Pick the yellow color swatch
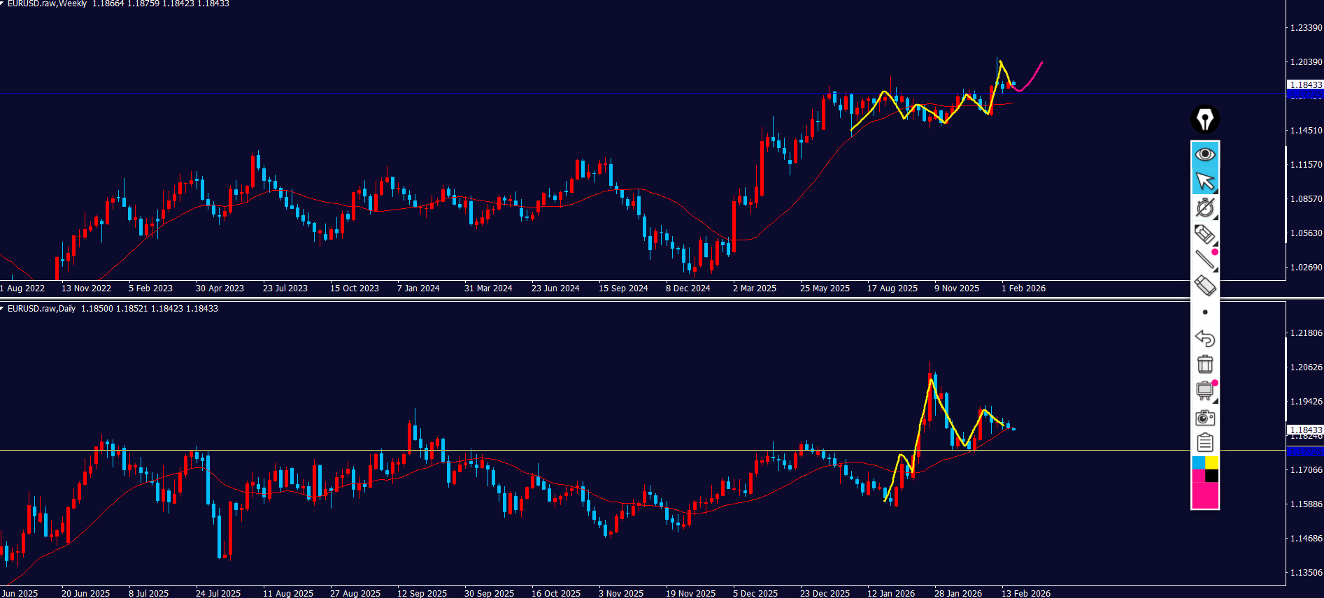 click(x=1211, y=462)
